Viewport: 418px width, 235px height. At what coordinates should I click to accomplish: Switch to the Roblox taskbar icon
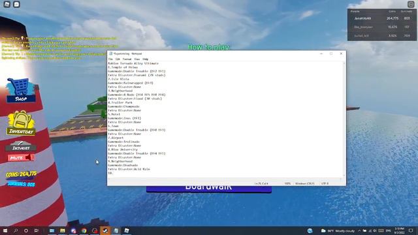(x=127, y=230)
